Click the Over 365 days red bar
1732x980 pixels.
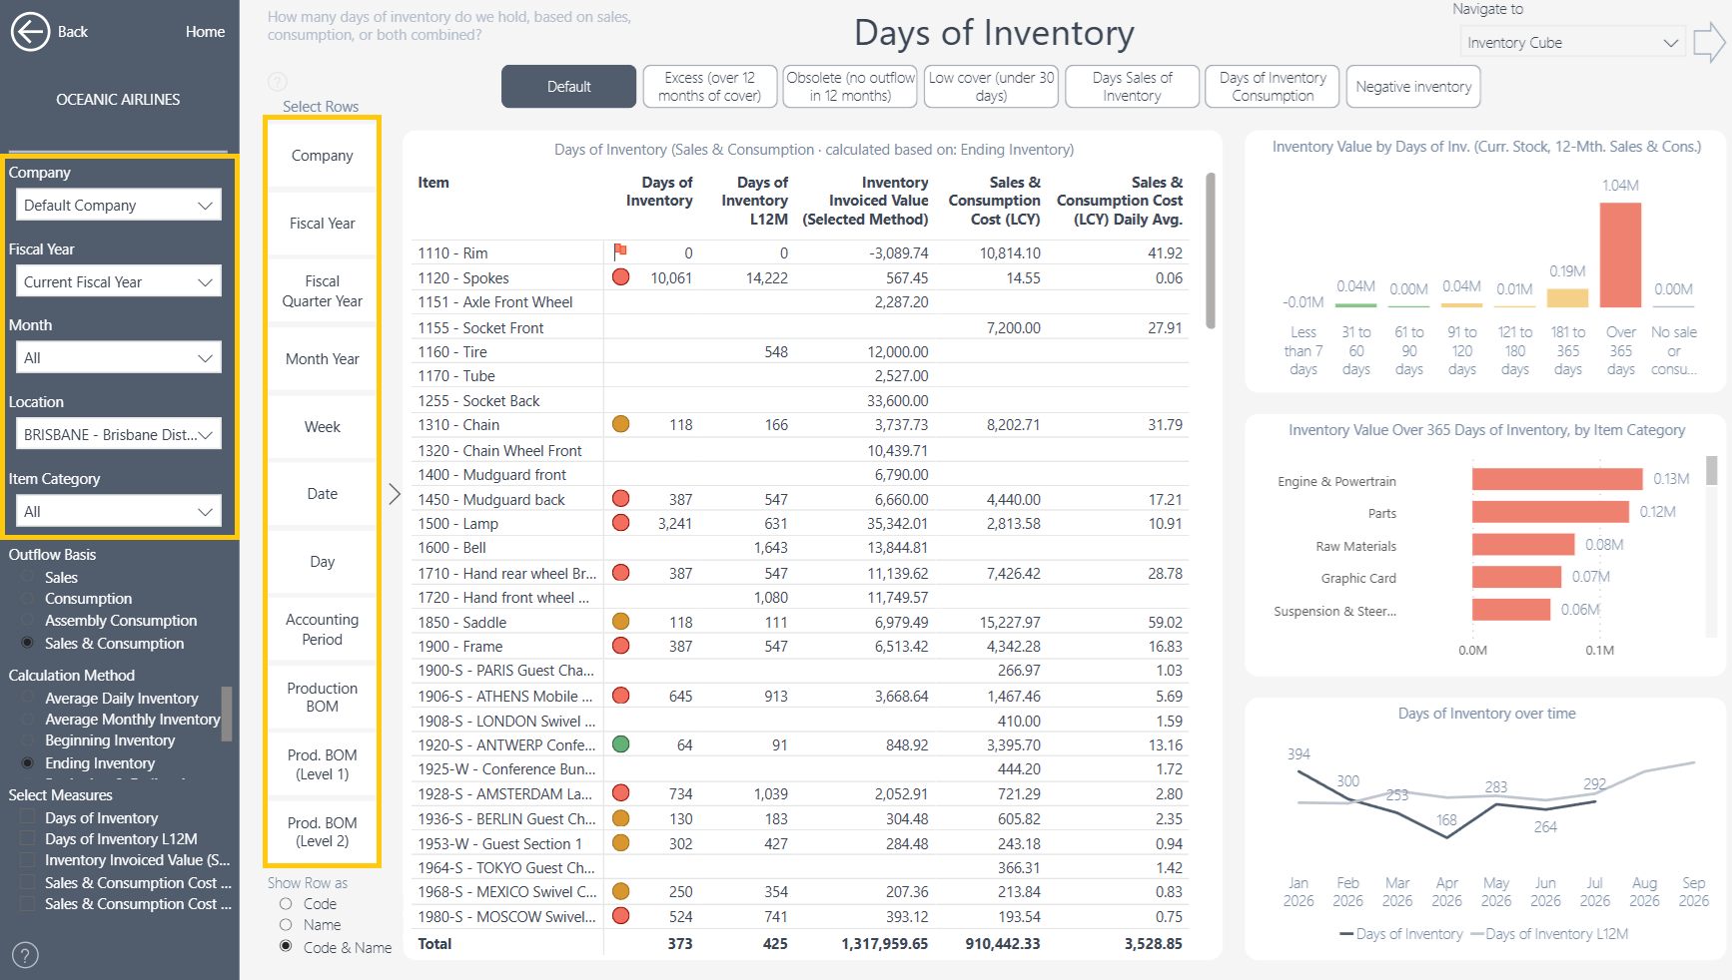click(x=1620, y=254)
